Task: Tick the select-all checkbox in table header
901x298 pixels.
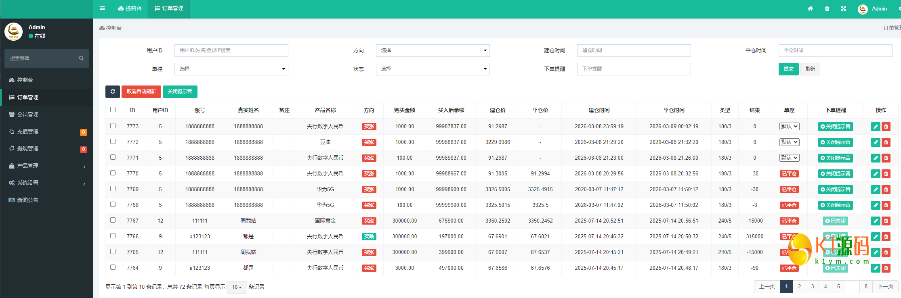Action: pyautogui.click(x=113, y=110)
